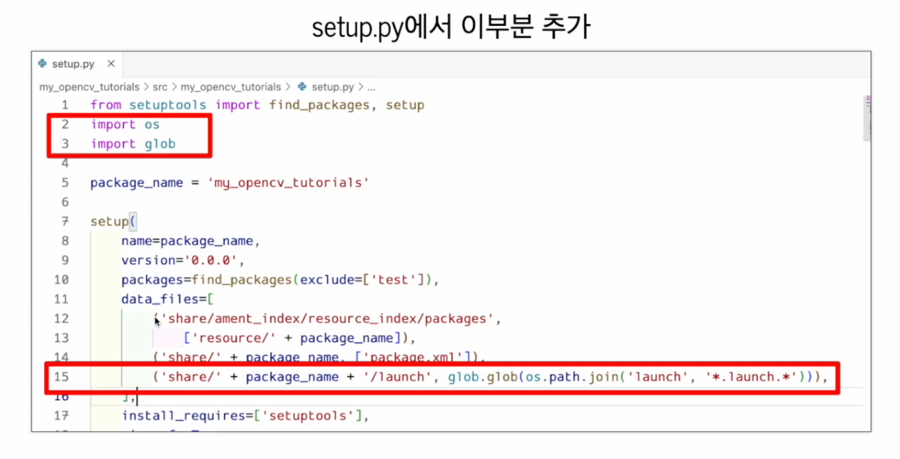Click glob.glob call on line 15
This screenshot has height=459, width=900.
click(x=482, y=377)
